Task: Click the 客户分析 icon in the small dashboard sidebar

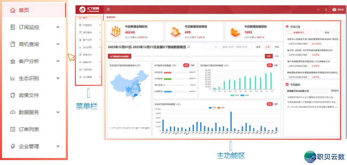Action: [x=80, y=40]
